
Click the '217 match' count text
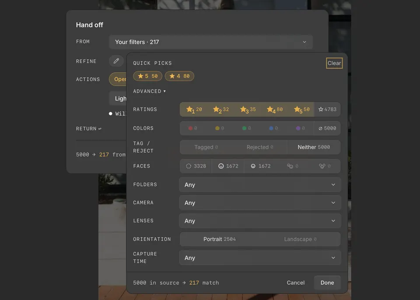point(204,283)
